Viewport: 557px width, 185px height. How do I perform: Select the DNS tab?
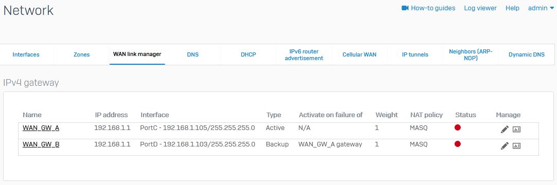[193, 54]
